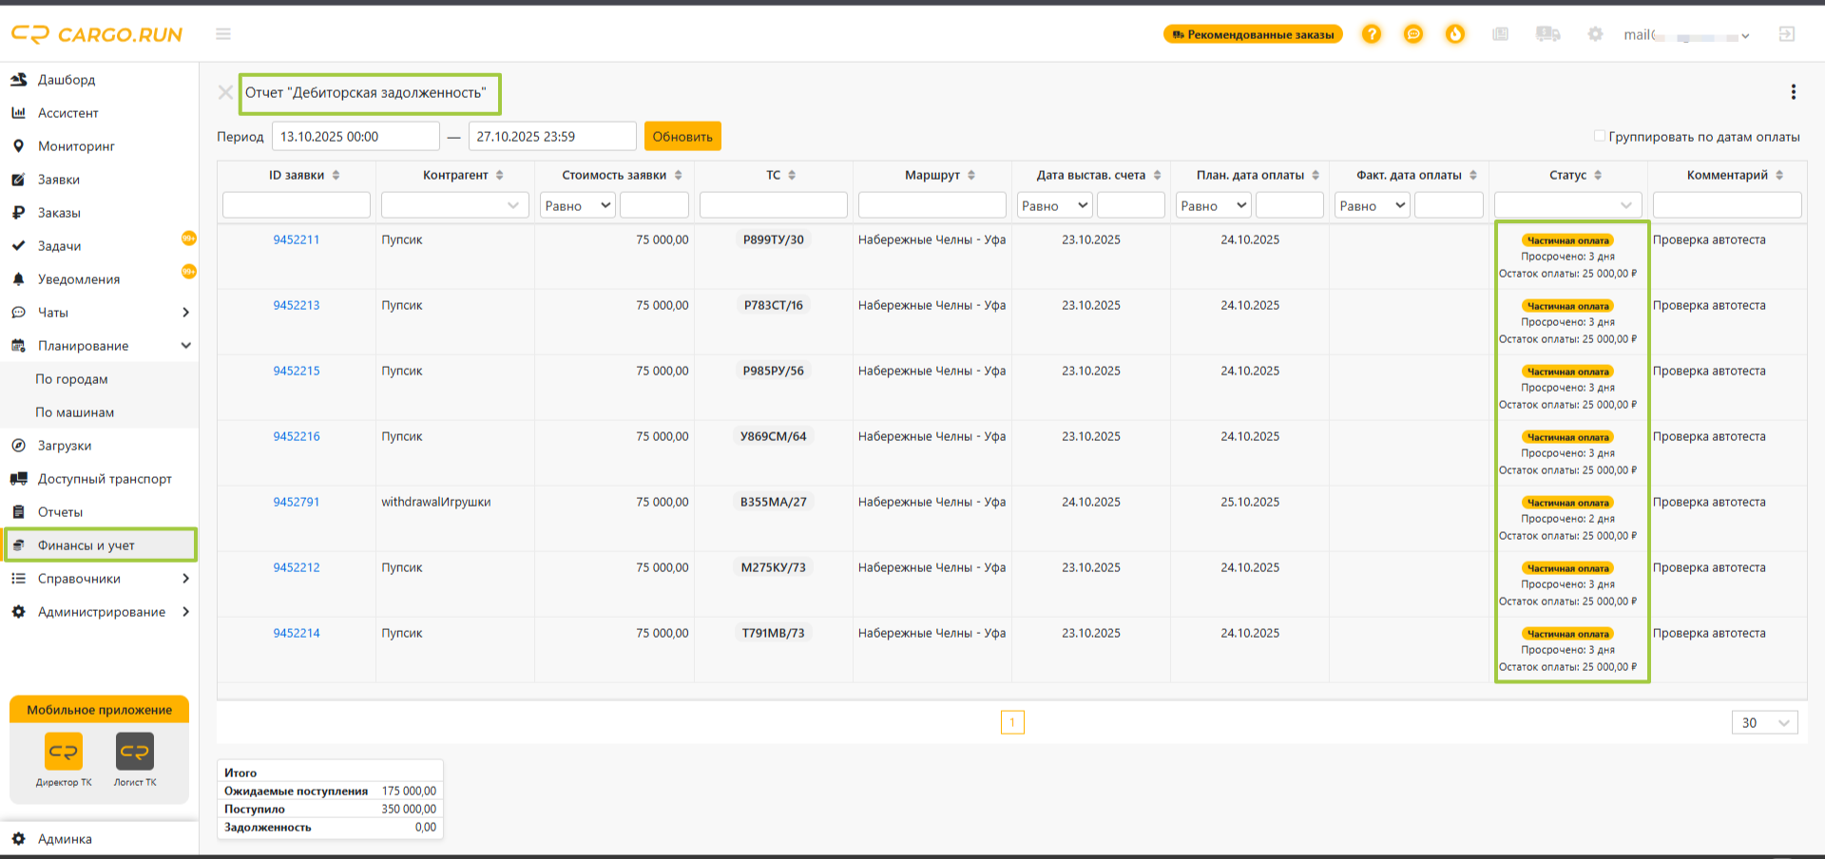Click the ID заявки filter input
Image resolution: width=1825 pixels, height=859 pixels.
click(297, 205)
